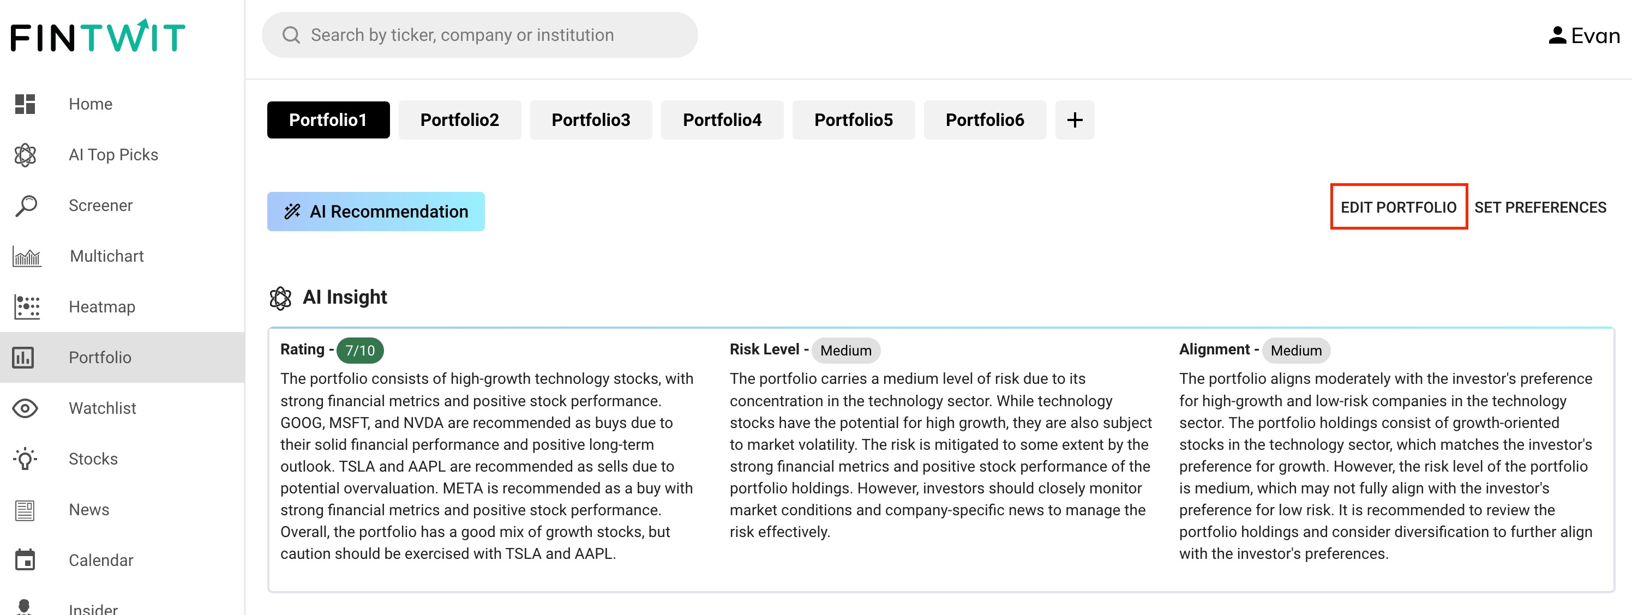Open the Home menu item
Viewport: 1632px width, 615px height.
122,104
